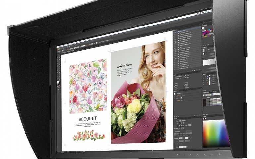Click the trash icon in Actions panel
The image size is (255, 159).
(199, 70)
